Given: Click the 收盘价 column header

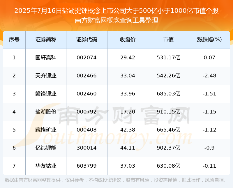Looking at the screenshot, I should pyautogui.click(x=128, y=40).
